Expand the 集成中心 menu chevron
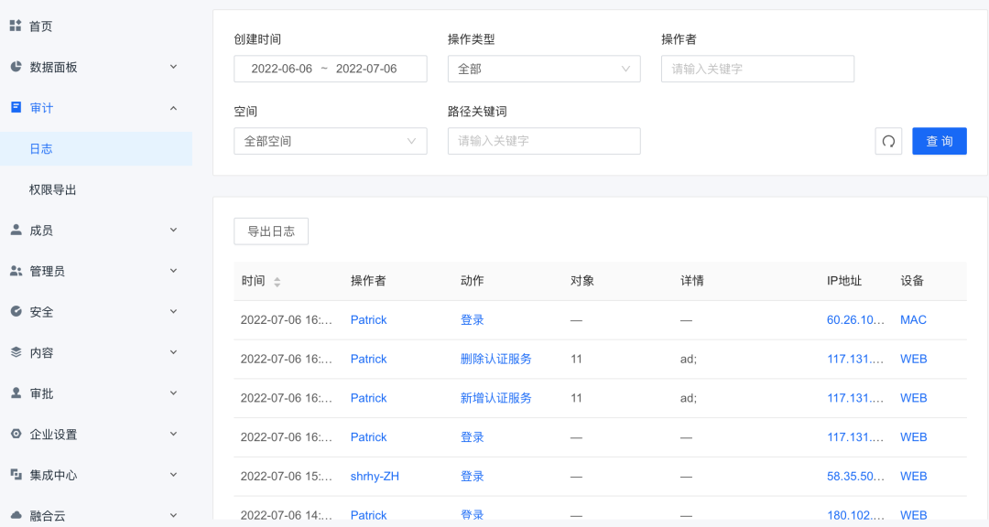 click(173, 475)
